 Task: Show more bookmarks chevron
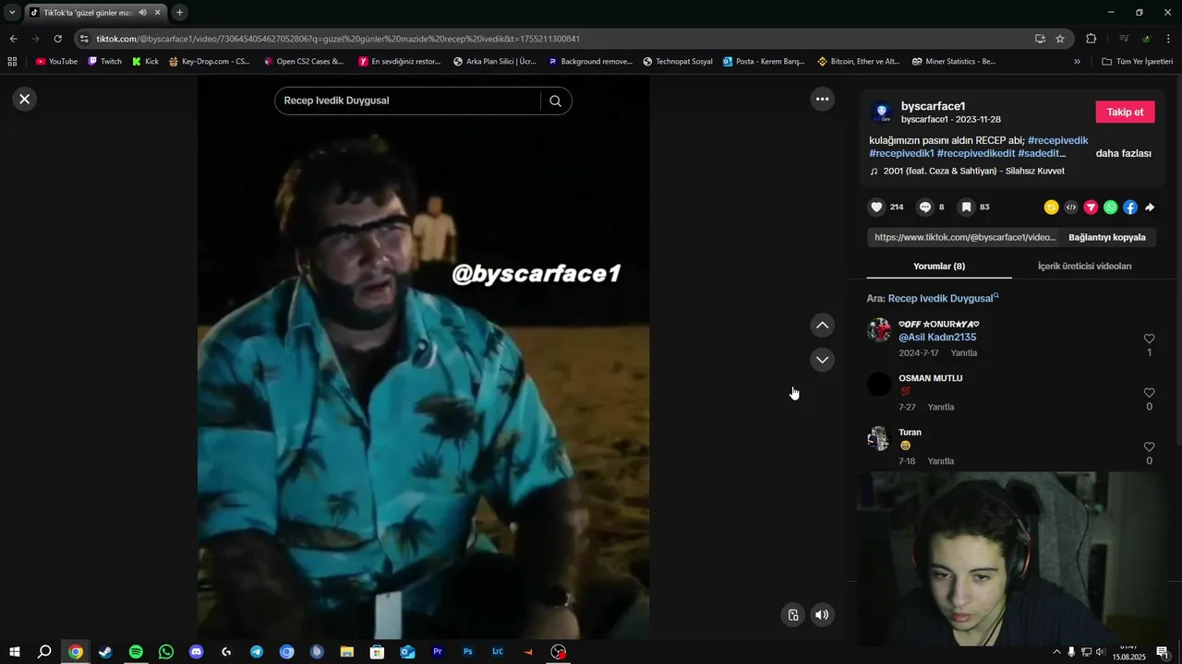[x=1077, y=62]
